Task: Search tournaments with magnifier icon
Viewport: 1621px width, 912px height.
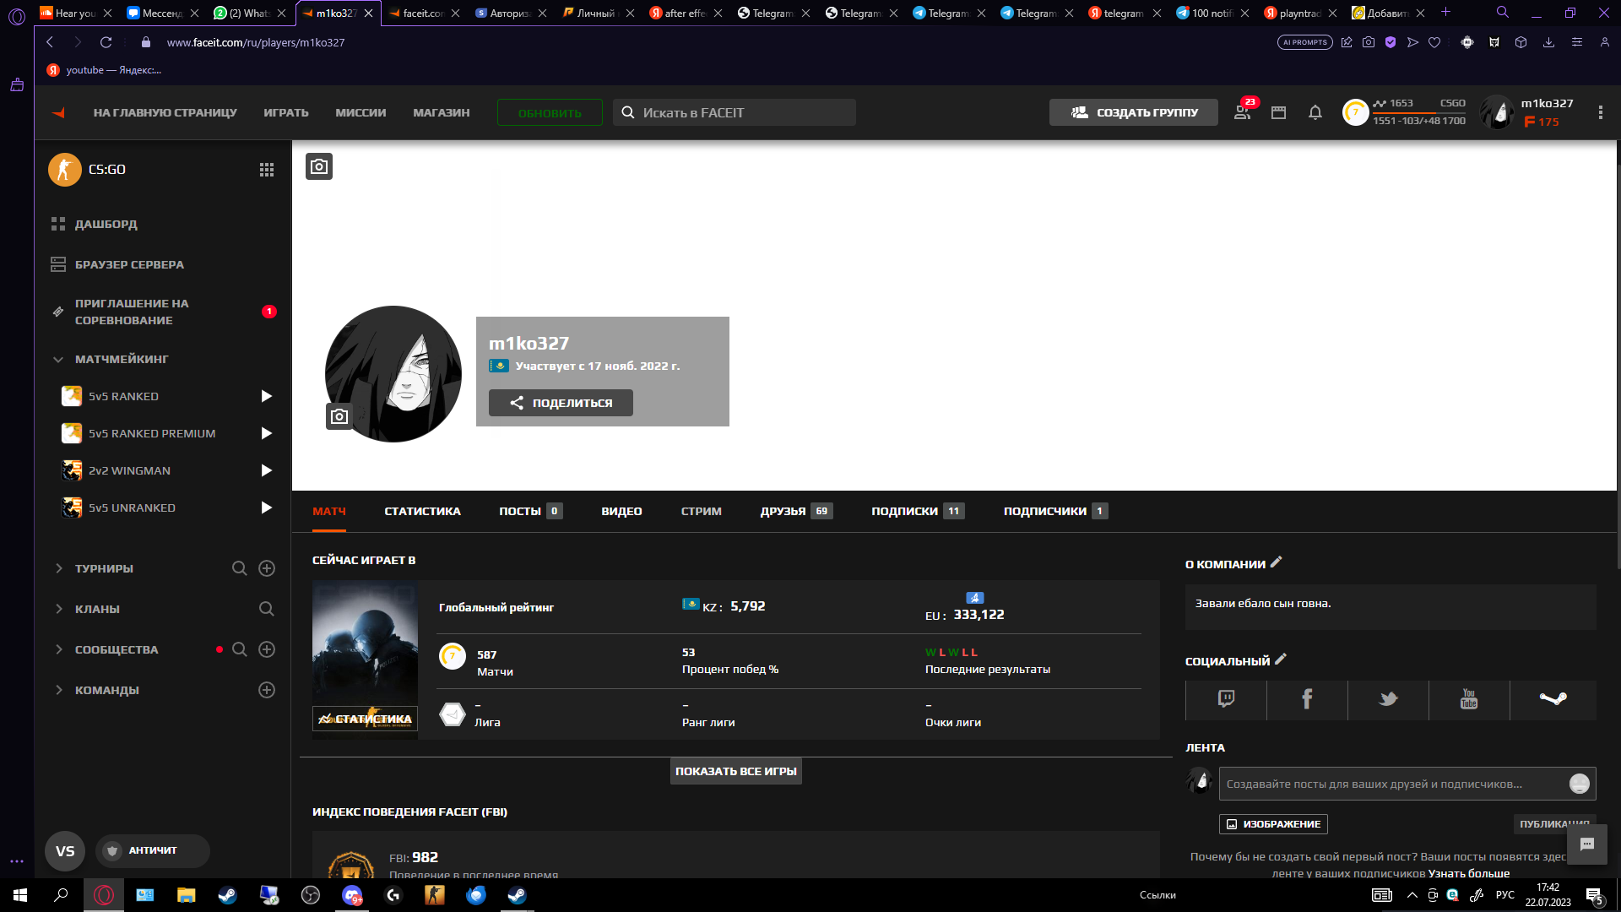Action: click(240, 568)
